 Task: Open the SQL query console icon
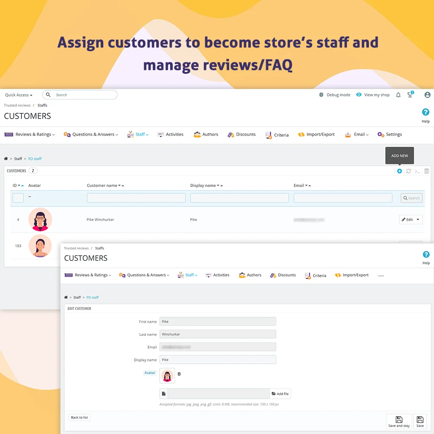point(418,171)
